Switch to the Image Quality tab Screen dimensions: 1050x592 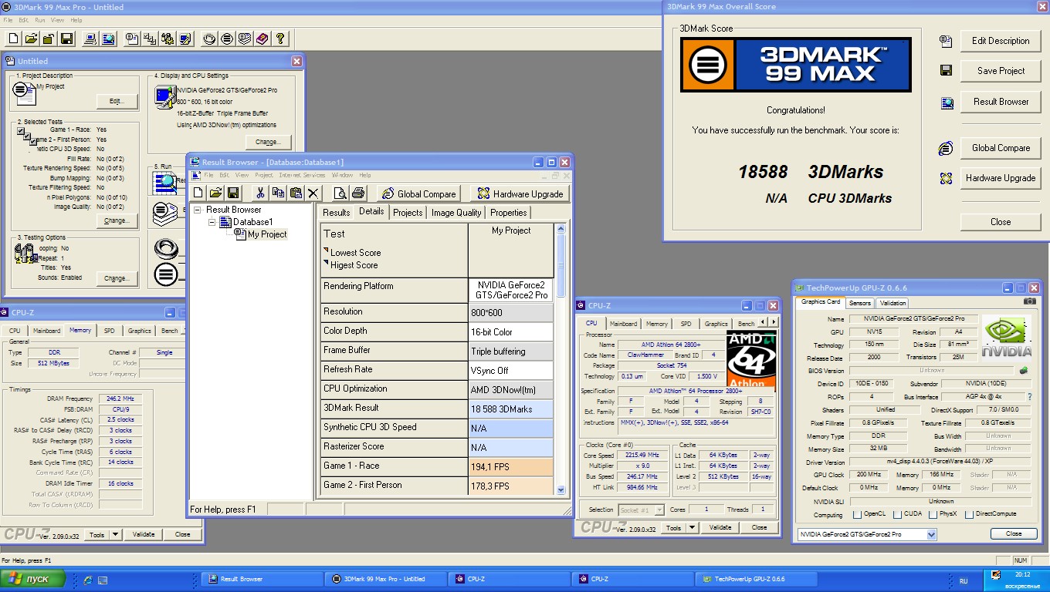pos(456,213)
